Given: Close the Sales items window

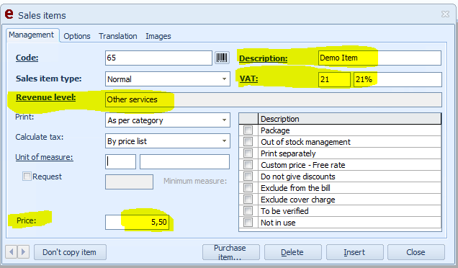Looking at the screenshot, I should coord(445,14).
